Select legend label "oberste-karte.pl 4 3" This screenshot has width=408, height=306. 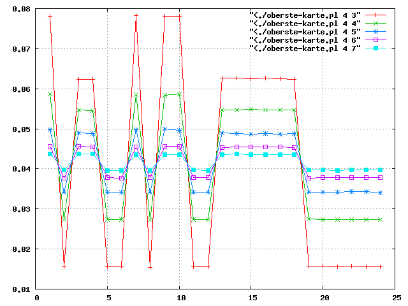click(305, 13)
